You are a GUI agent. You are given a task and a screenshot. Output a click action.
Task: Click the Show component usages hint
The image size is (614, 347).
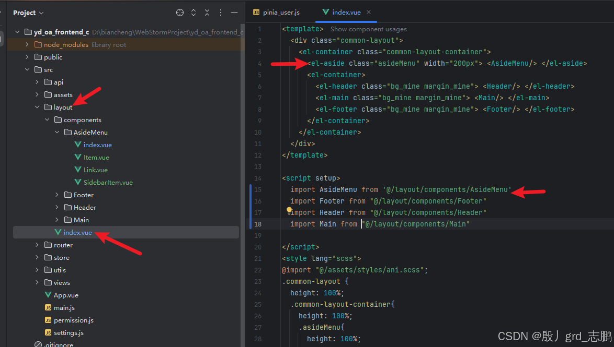[369, 29]
